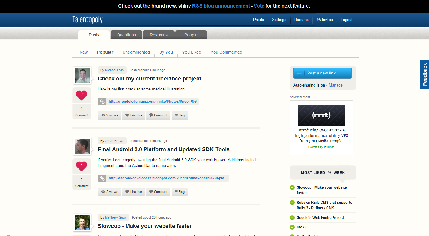The width and height of the screenshot is (429, 236).
Task: Open the Resumes tab
Action: 159,35
